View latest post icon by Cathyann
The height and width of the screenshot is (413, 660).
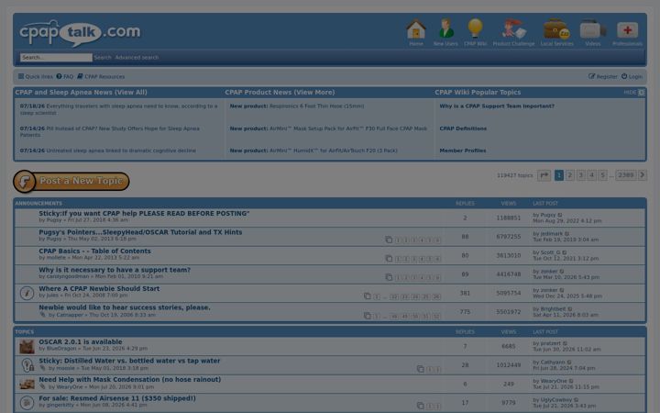(569, 362)
